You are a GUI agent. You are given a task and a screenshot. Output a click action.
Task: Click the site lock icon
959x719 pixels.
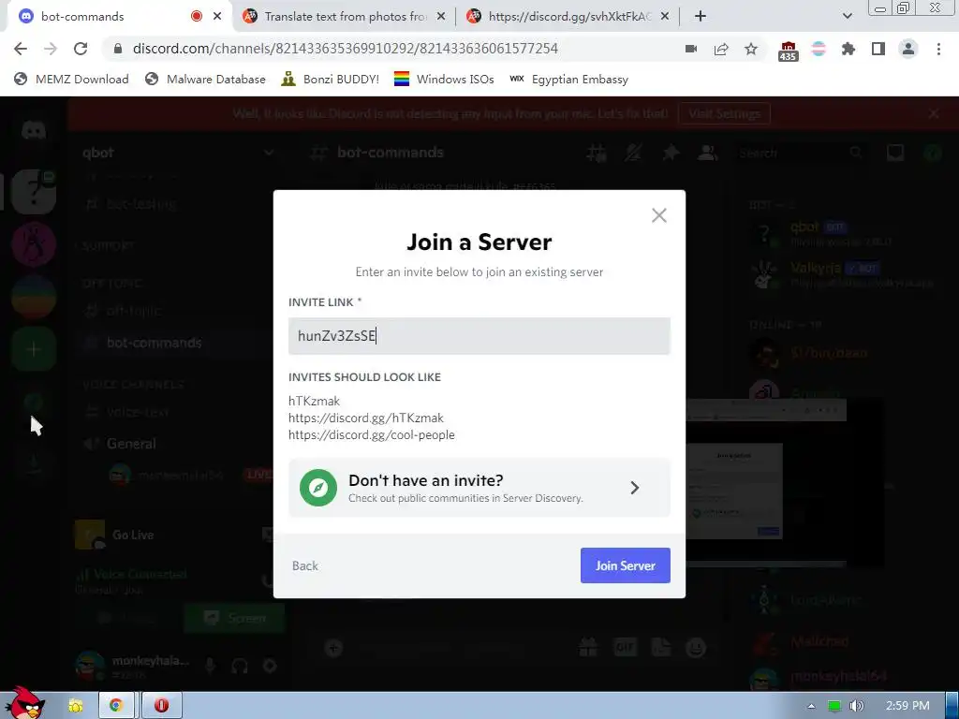(x=118, y=49)
